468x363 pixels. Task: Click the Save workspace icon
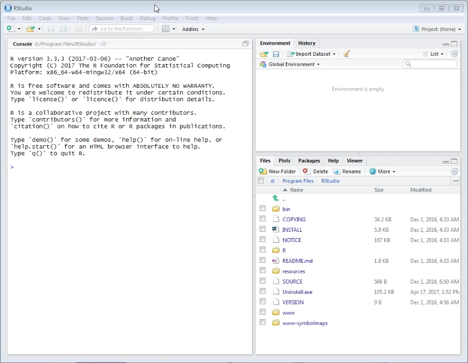click(x=276, y=54)
